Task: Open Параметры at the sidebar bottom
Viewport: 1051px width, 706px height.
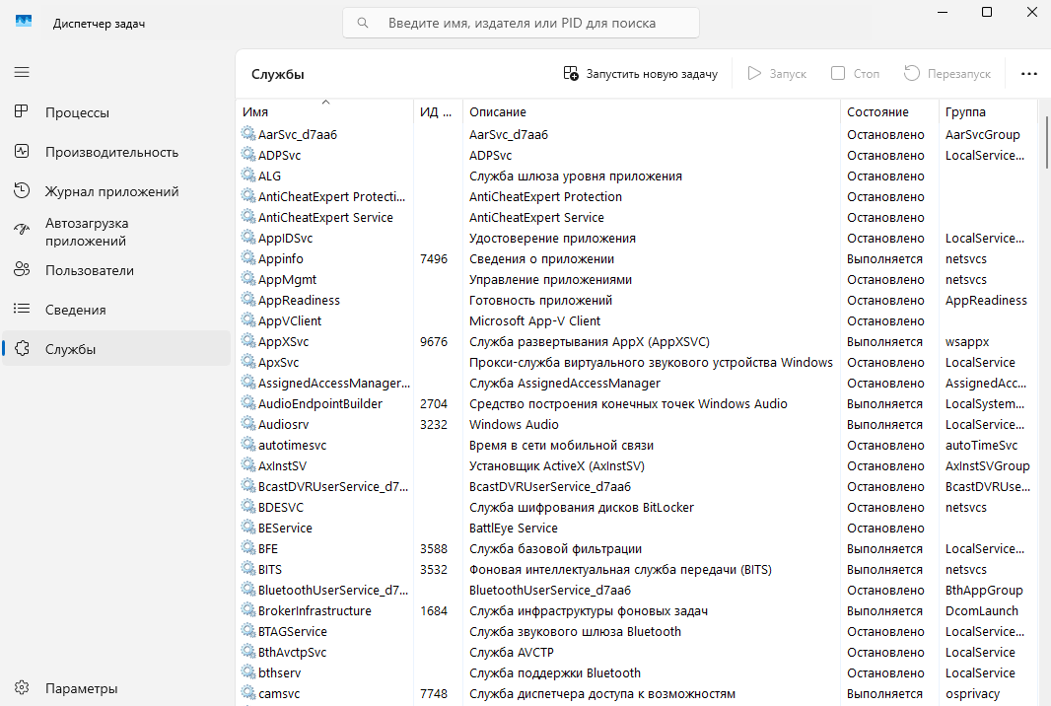Action: tap(81, 688)
